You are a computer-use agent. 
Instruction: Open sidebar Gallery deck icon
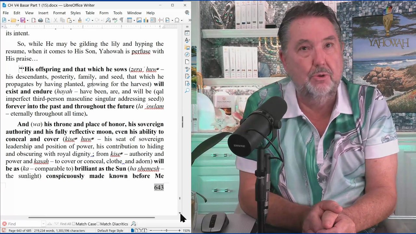coord(187,47)
